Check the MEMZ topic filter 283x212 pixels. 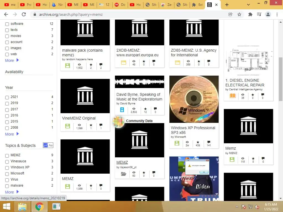(7, 156)
